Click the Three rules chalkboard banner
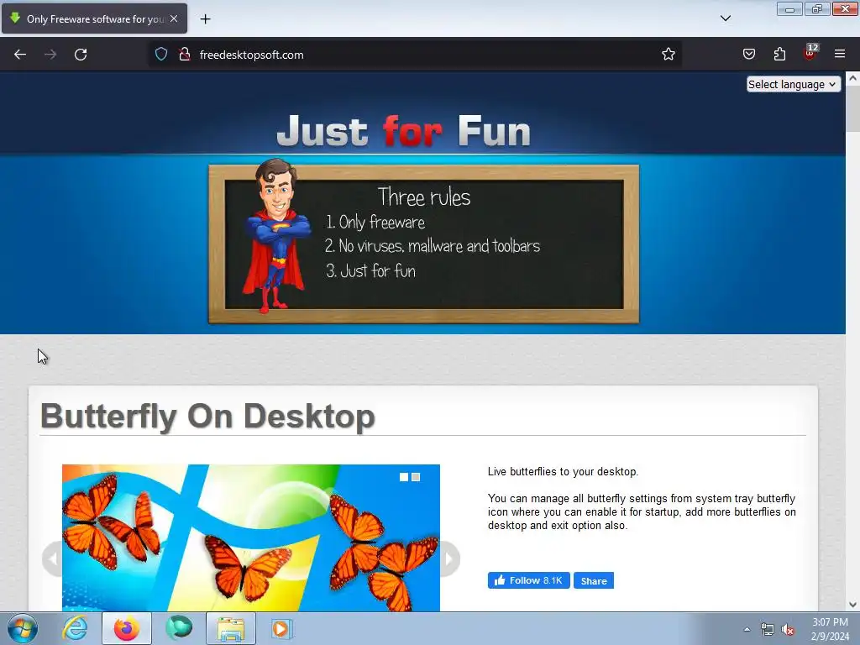860x645 pixels. coord(424,244)
